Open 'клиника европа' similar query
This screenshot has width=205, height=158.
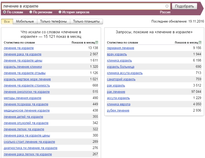tap(119, 104)
